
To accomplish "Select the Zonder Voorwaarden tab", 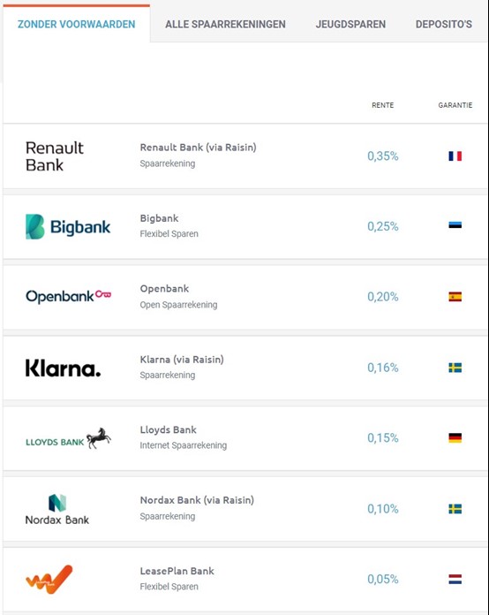I will click(x=77, y=25).
